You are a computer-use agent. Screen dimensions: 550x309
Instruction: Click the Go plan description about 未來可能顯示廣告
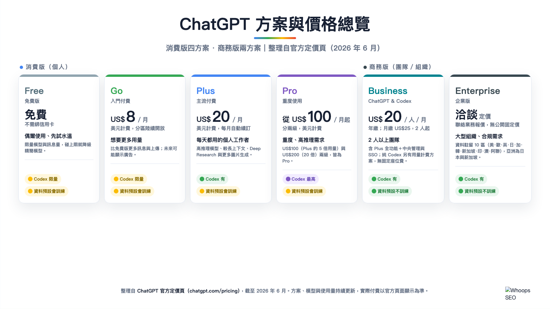tap(144, 152)
